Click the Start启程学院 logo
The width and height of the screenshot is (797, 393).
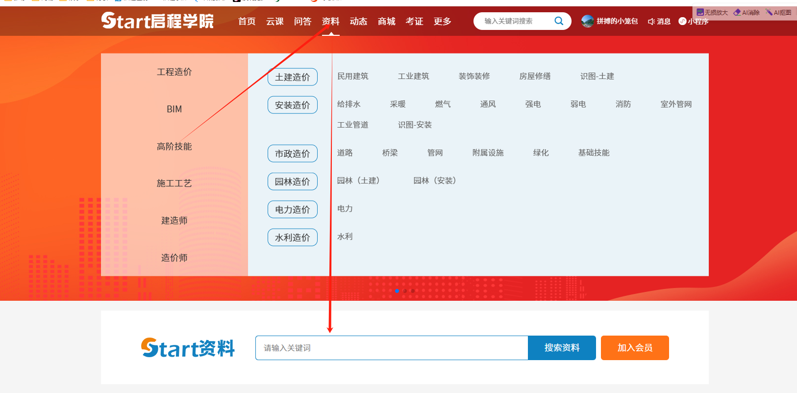pyautogui.click(x=157, y=21)
